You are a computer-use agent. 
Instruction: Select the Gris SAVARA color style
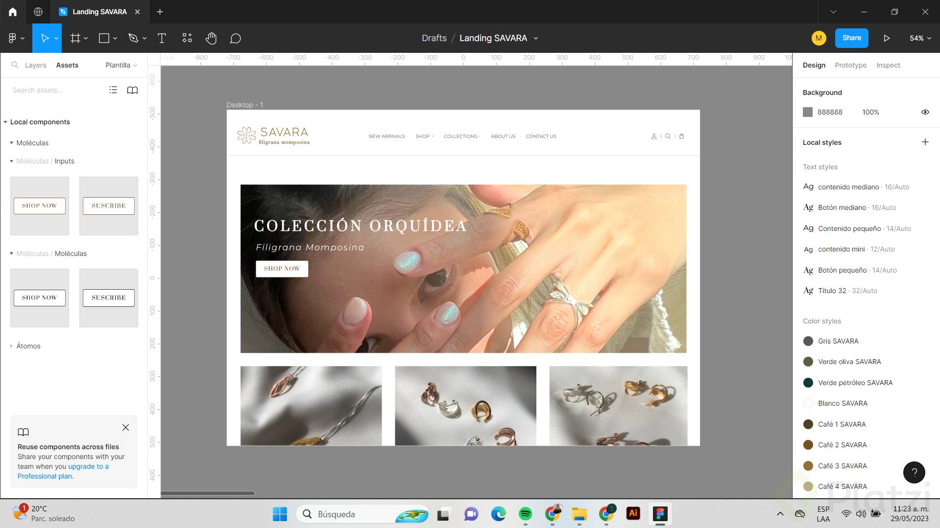838,341
